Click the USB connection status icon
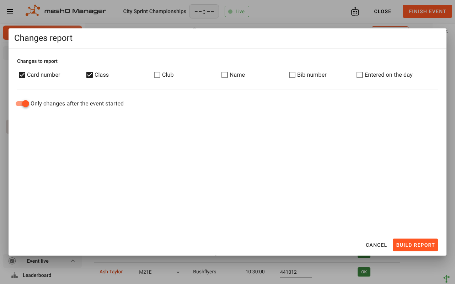The image size is (455, 284). (446, 278)
